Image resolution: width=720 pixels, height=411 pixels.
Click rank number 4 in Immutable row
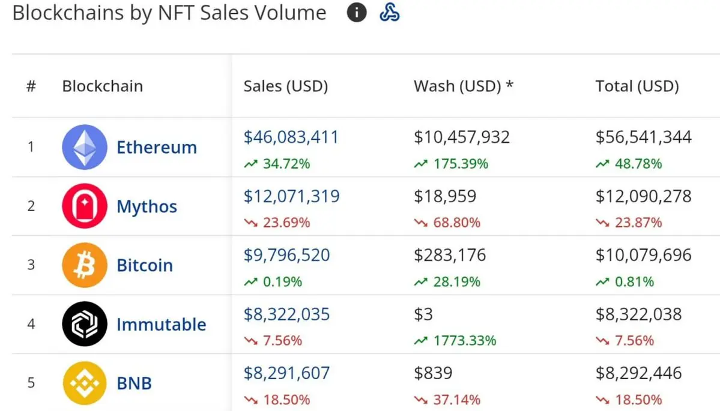click(31, 324)
